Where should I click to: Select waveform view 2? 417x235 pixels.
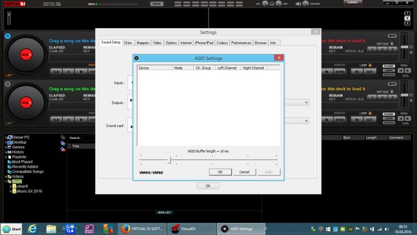click(407, 18)
